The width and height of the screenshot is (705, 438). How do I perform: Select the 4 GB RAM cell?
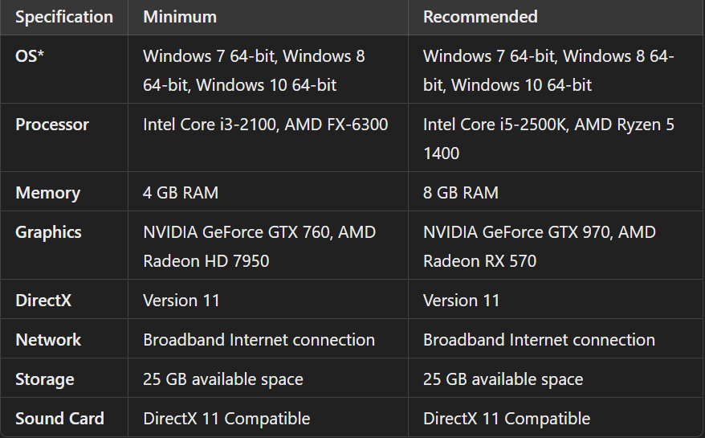click(x=181, y=193)
